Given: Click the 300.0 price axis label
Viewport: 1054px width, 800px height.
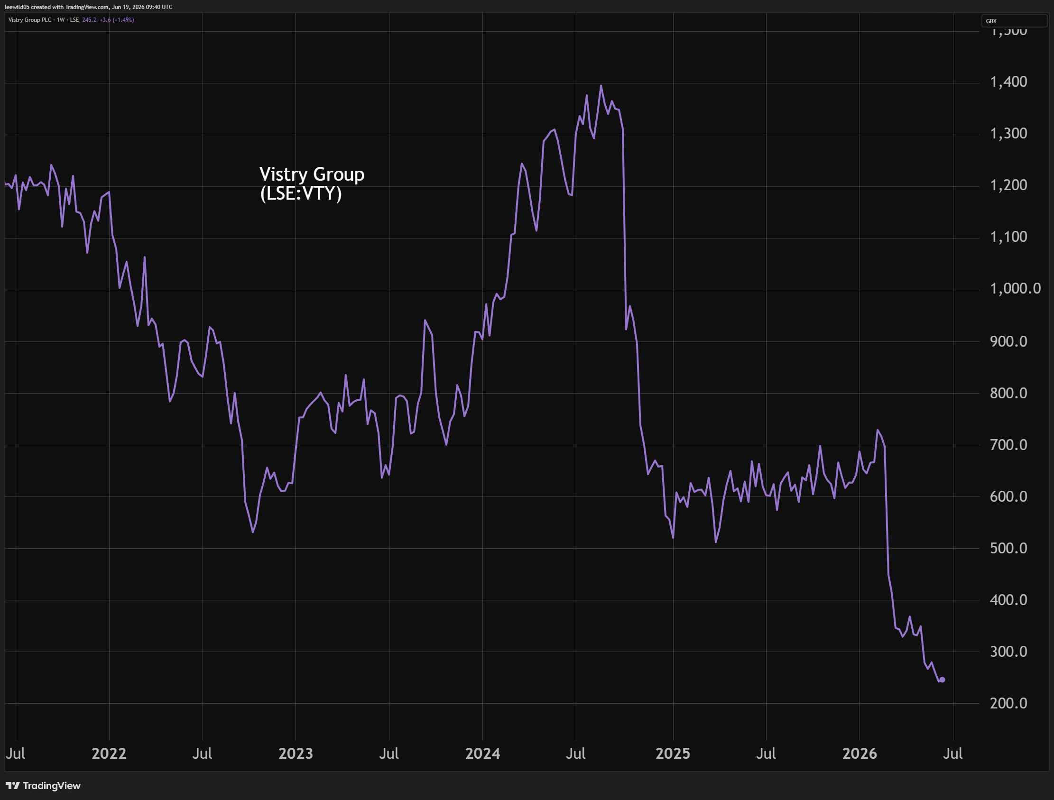Looking at the screenshot, I should tap(1008, 652).
